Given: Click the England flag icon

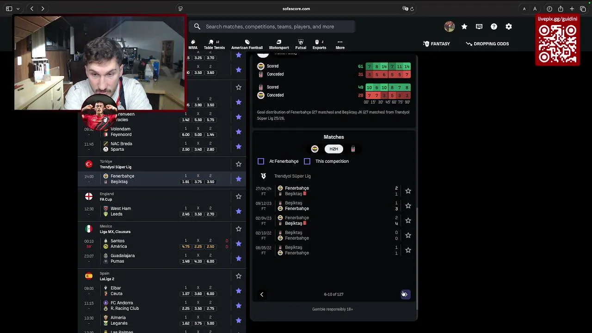Looking at the screenshot, I should [x=89, y=197].
